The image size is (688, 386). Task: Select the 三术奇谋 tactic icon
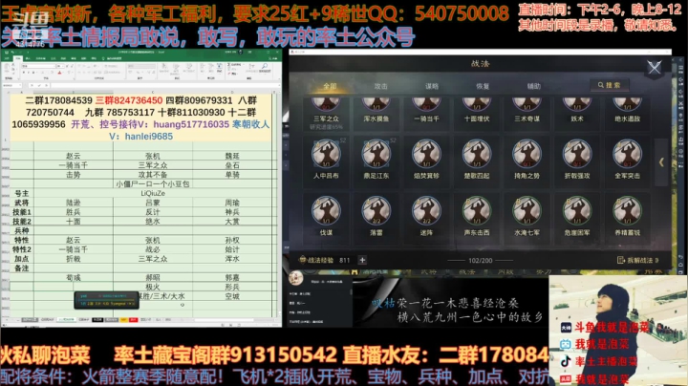(x=527, y=105)
